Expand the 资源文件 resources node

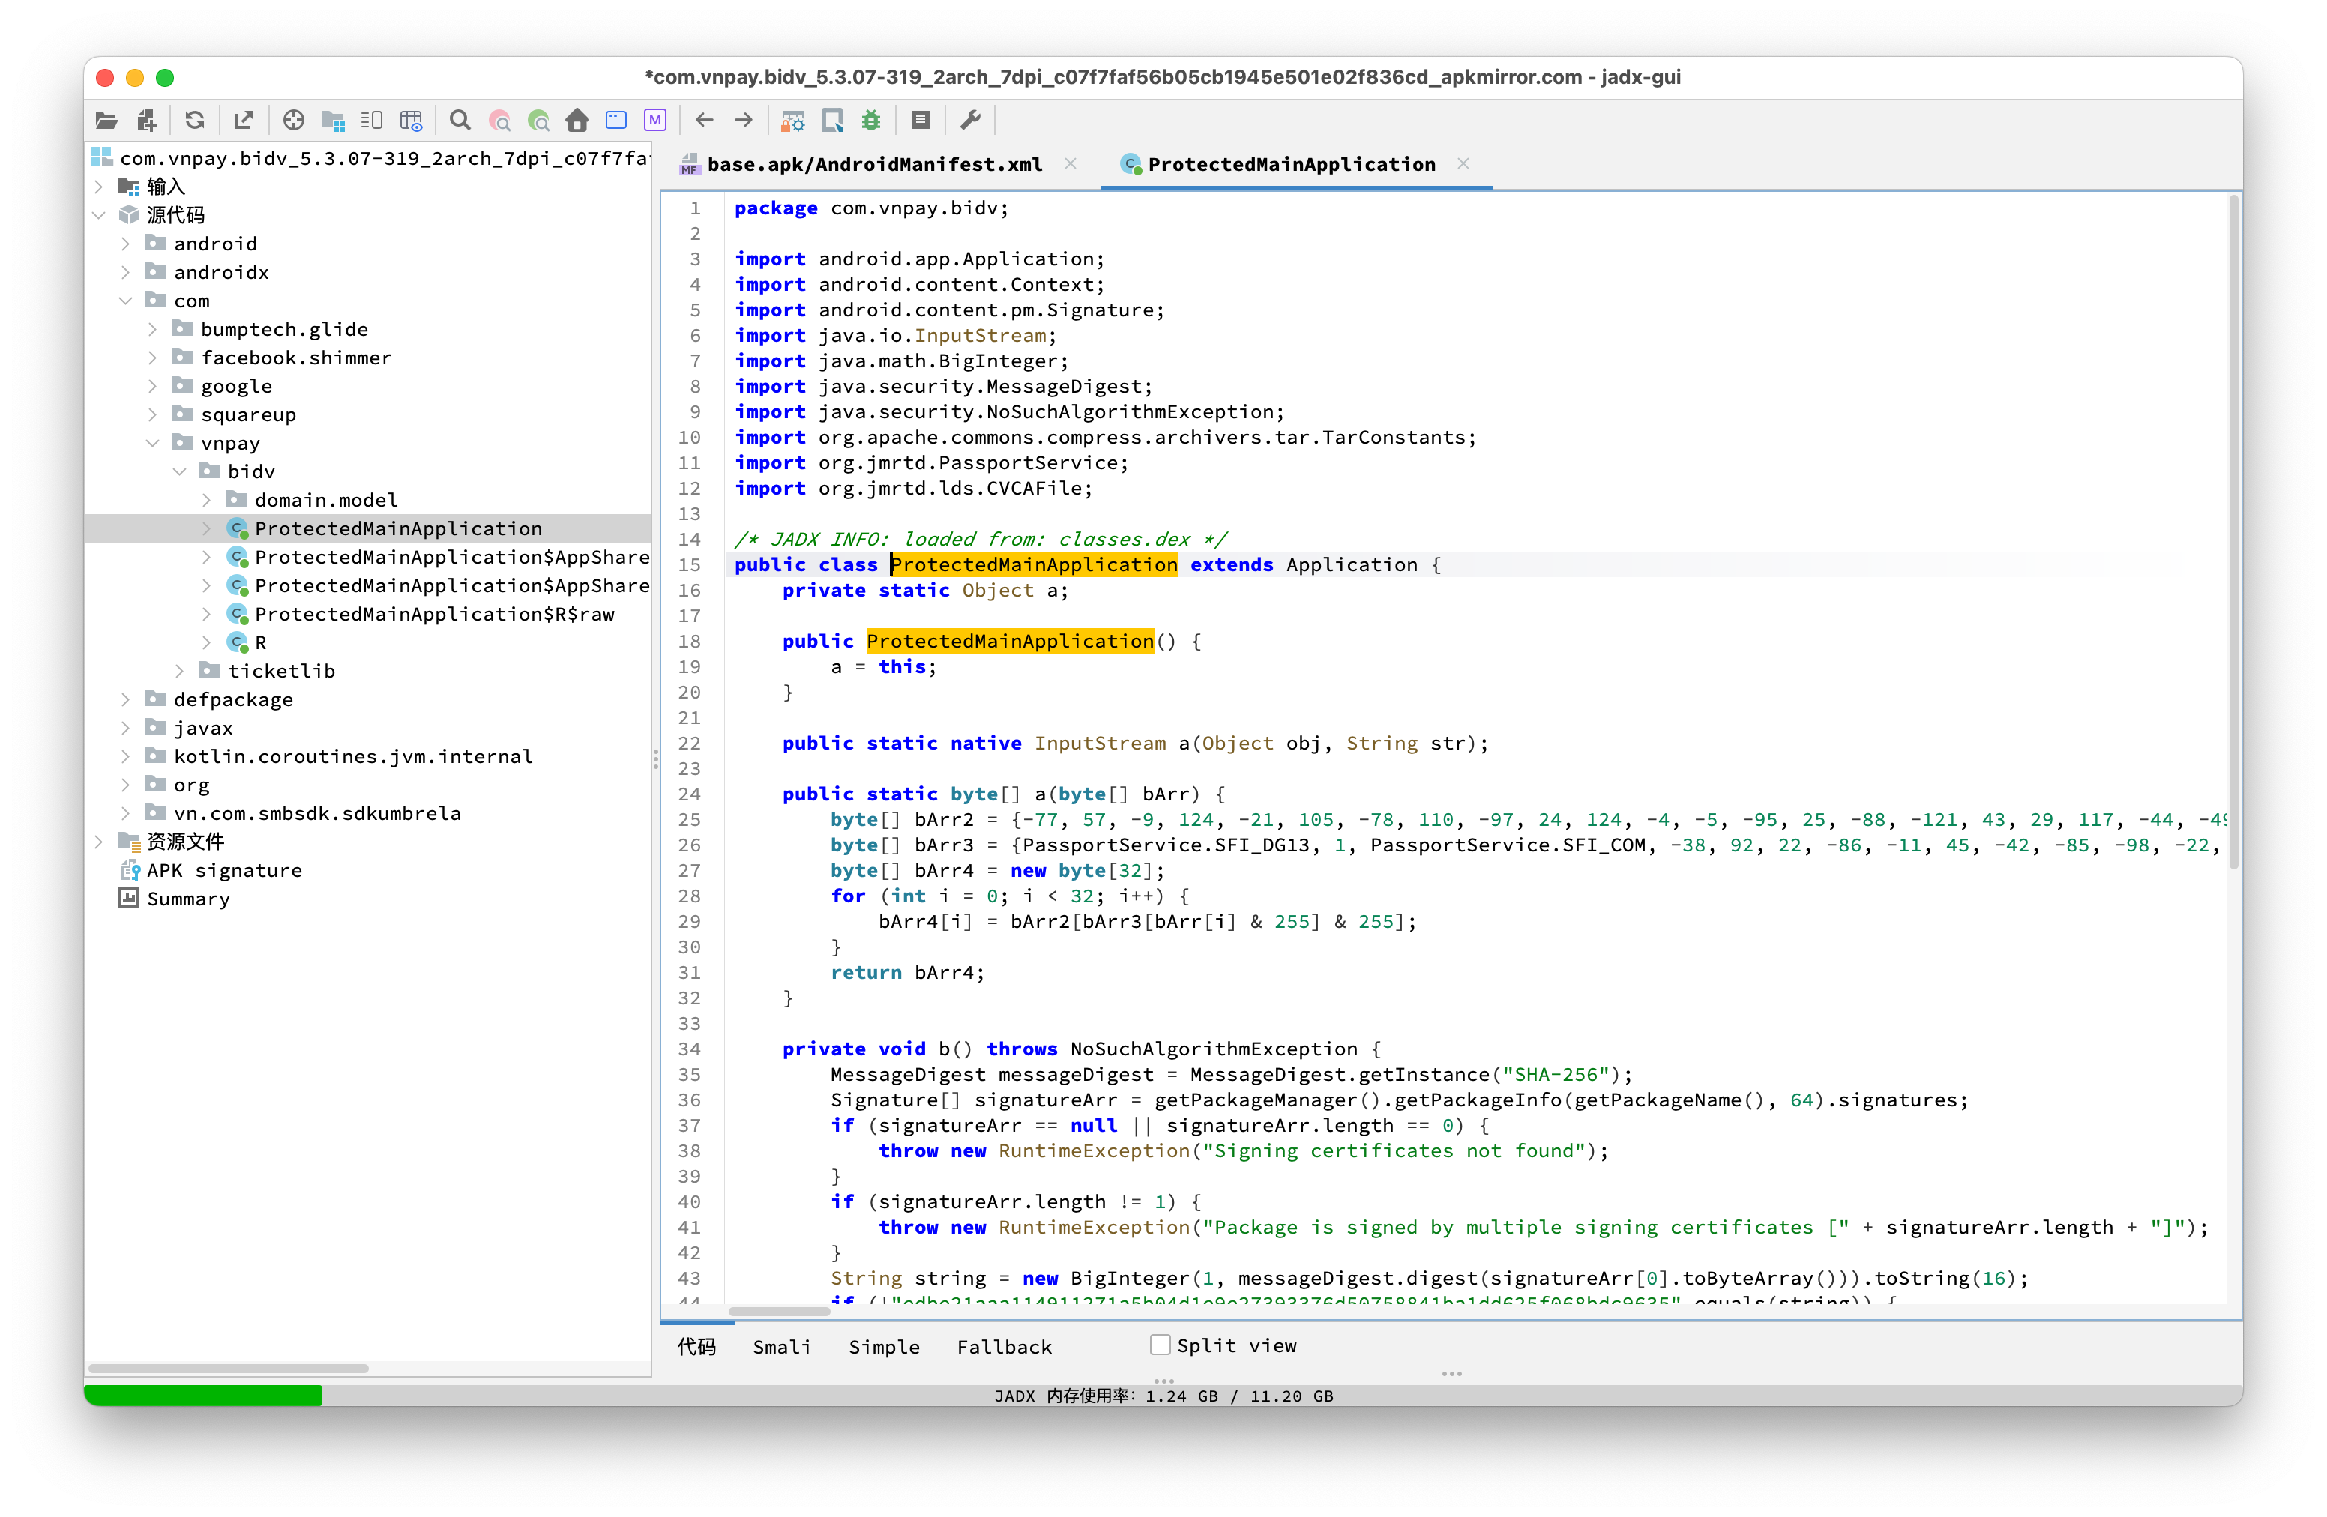pos(97,842)
